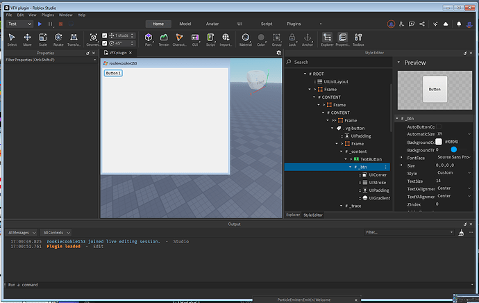The image size is (479, 303).
Task: Switch to the Avatar ribbon tab
Action: pyautogui.click(x=212, y=24)
